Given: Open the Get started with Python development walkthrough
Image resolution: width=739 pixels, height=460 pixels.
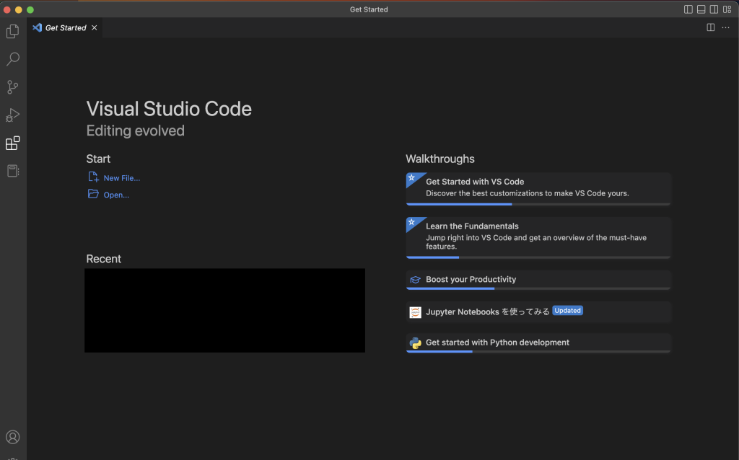Looking at the screenshot, I should [538, 342].
